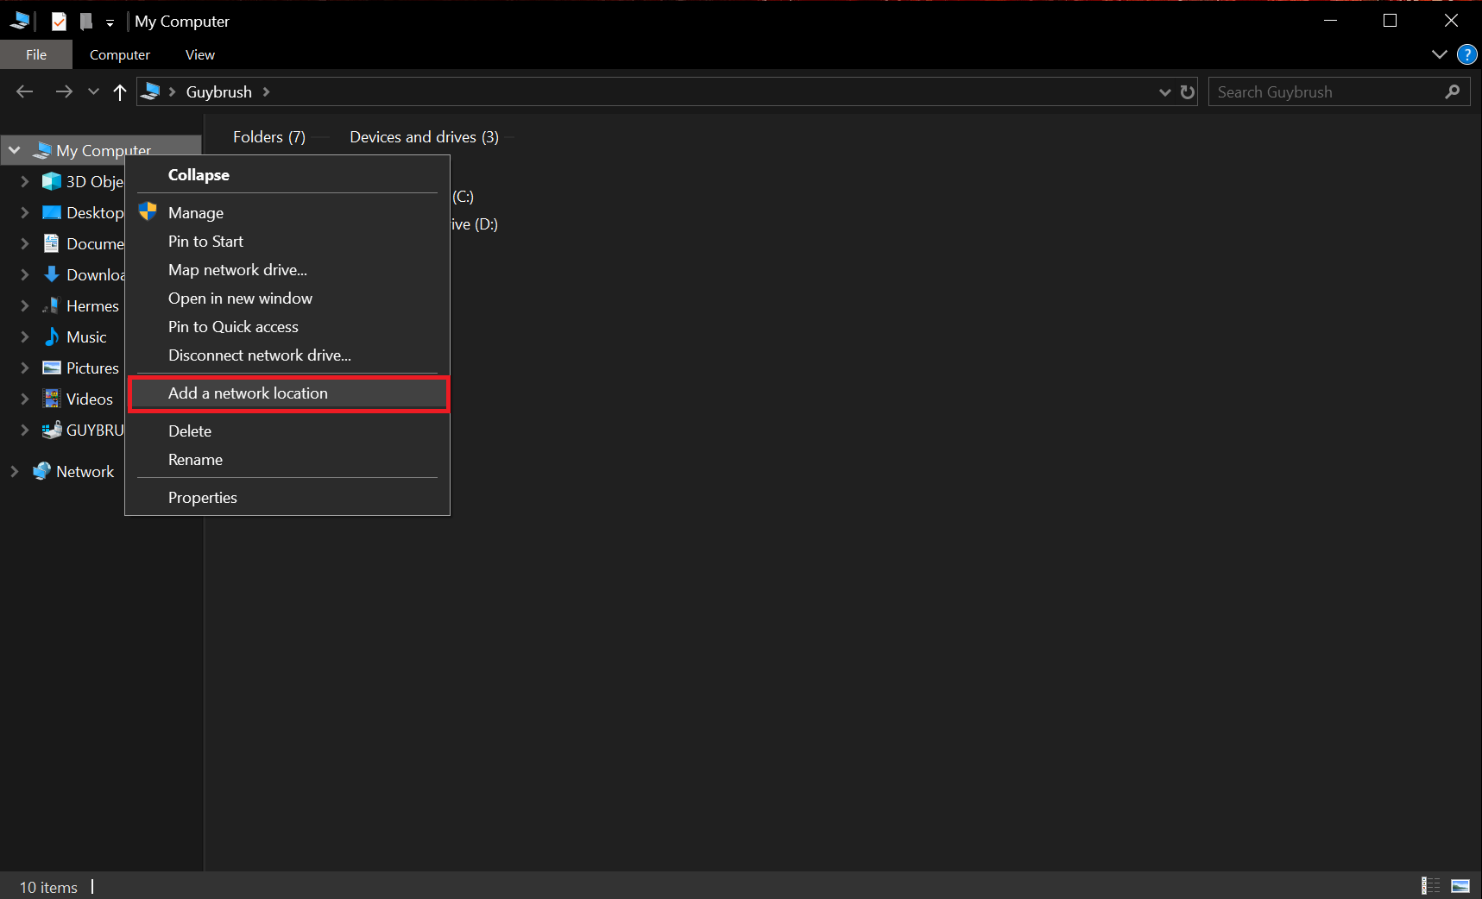
Task: Open the address bar history dropdown
Action: pos(1164,91)
